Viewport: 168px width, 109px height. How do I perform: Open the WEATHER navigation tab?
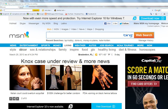tap(80, 45)
